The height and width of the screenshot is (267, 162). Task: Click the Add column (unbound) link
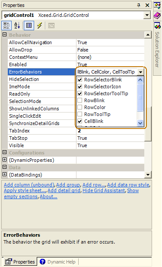[29, 185]
